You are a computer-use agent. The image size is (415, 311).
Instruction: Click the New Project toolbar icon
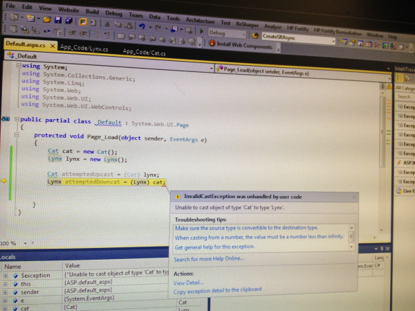pos(14,17)
